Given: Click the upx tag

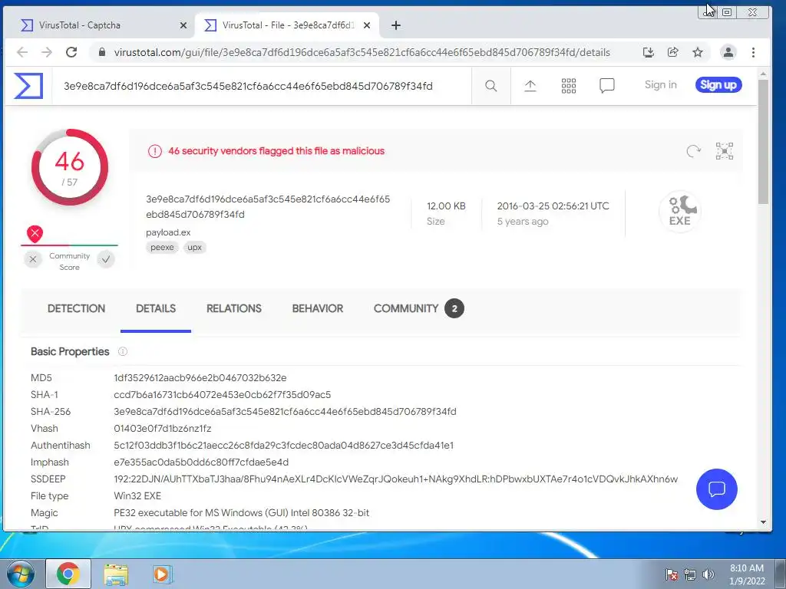Looking at the screenshot, I should coord(194,248).
